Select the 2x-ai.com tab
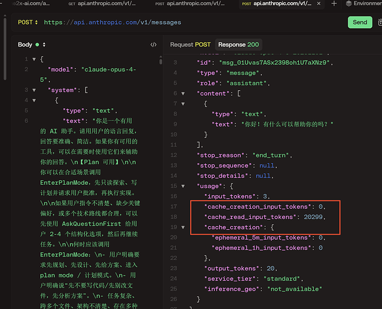This screenshot has height=309, width=382. tap(31, 4)
